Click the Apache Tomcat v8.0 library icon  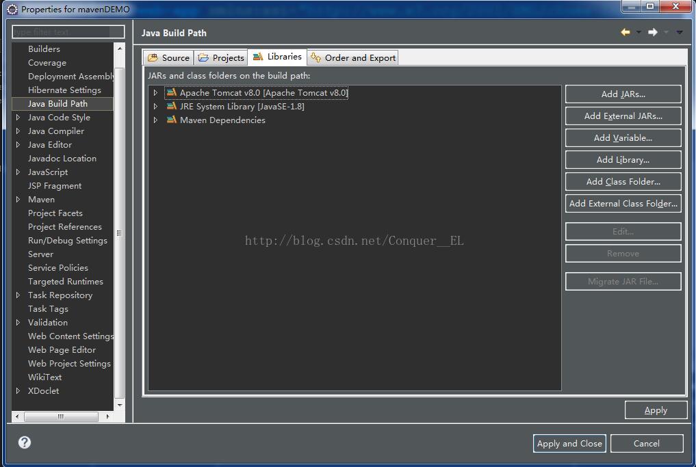(x=172, y=92)
